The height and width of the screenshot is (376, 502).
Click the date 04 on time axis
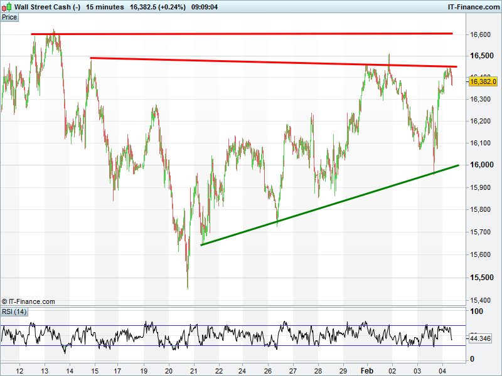click(x=442, y=371)
